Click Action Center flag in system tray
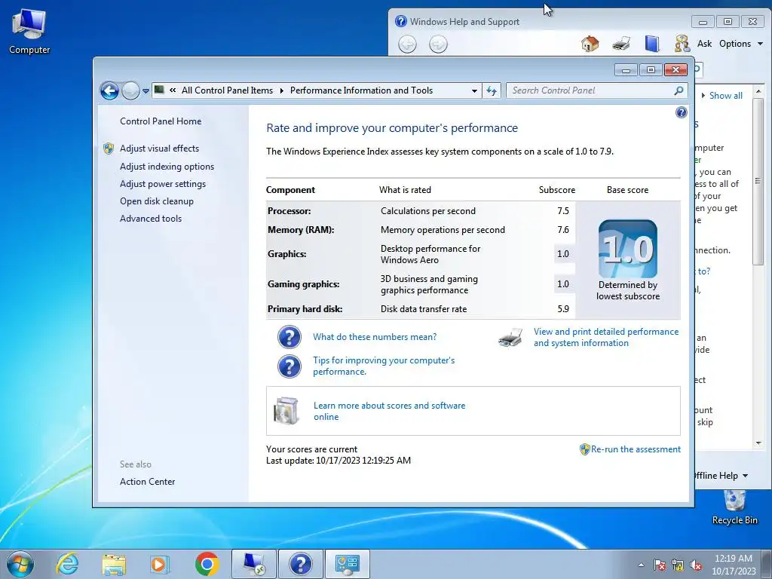Viewport: 772px width, 579px height. [659, 565]
